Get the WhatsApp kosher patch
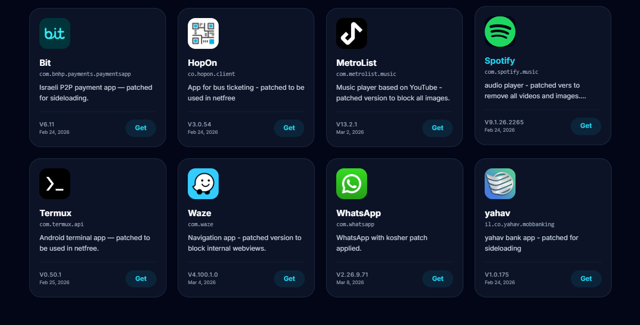640x325 pixels. click(x=437, y=279)
